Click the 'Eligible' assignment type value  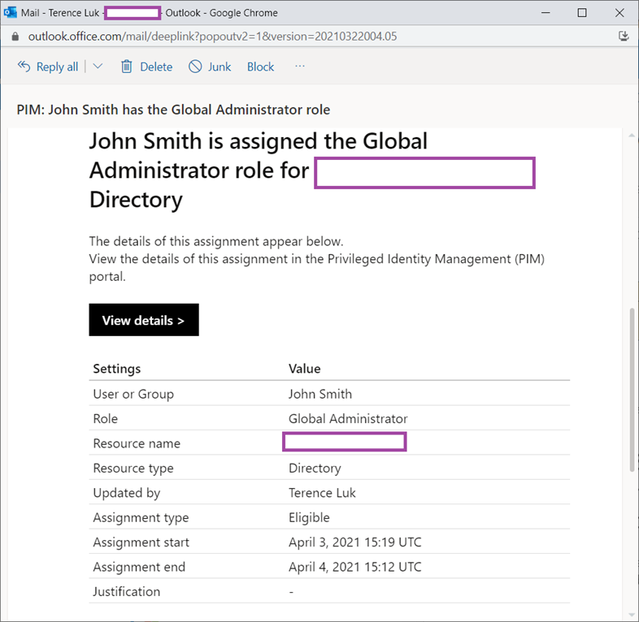tap(309, 518)
